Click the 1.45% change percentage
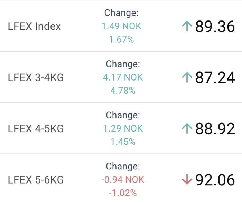Viewport: 242px width, 203px height. (x=123, y=142)
